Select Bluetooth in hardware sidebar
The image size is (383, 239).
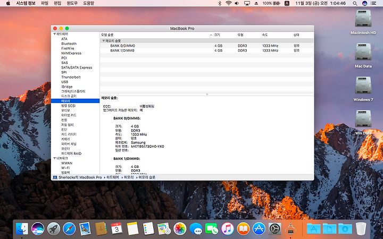click(69, 44)
